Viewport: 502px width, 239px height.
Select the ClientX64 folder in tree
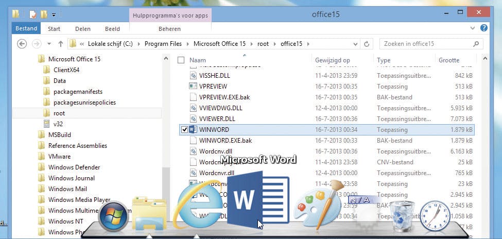pos(66,70)
